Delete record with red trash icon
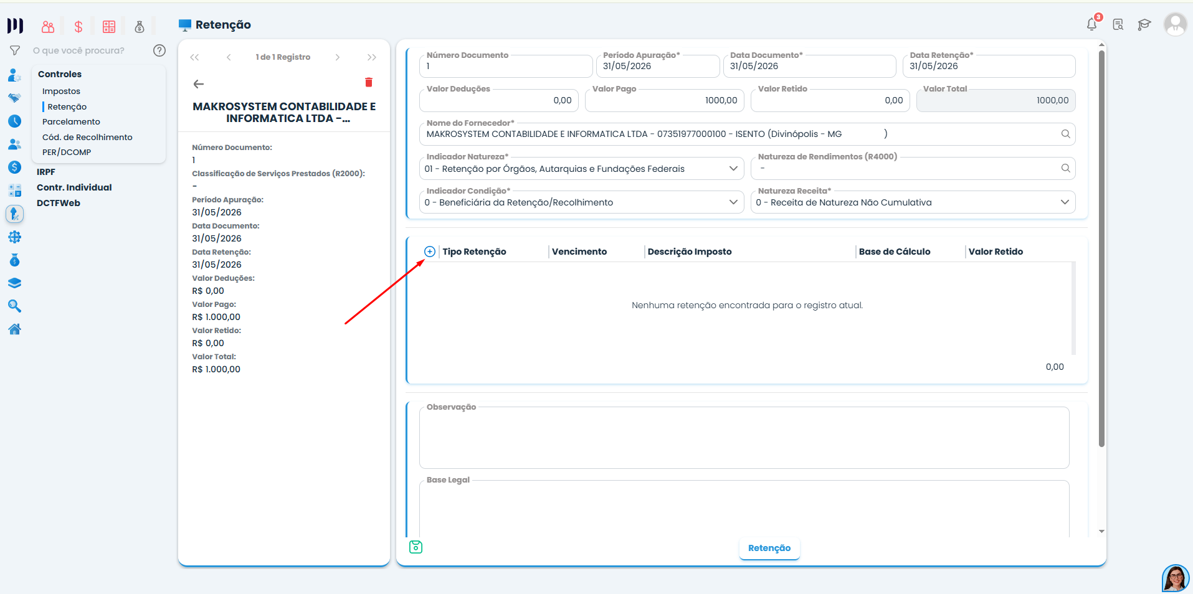The image size is (1193, 594). [369, 82]
